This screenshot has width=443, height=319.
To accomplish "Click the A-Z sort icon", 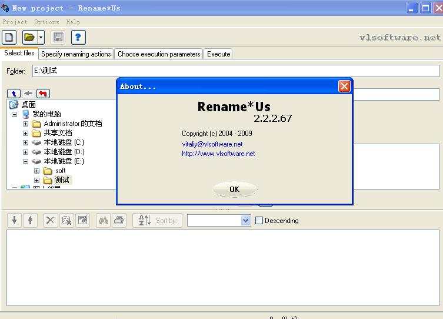I will (145, 220).
